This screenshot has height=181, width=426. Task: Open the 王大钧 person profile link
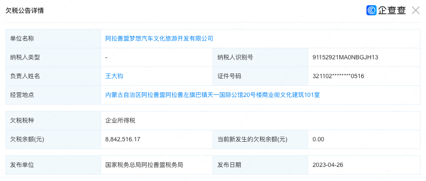(x=114, y=76)
